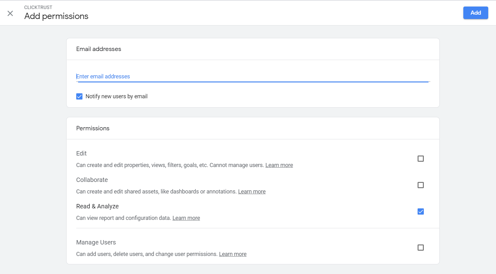Screen dimensions: 496x274
Task: Click the Email addresses section heading
Action: click(x=99, y=49)
